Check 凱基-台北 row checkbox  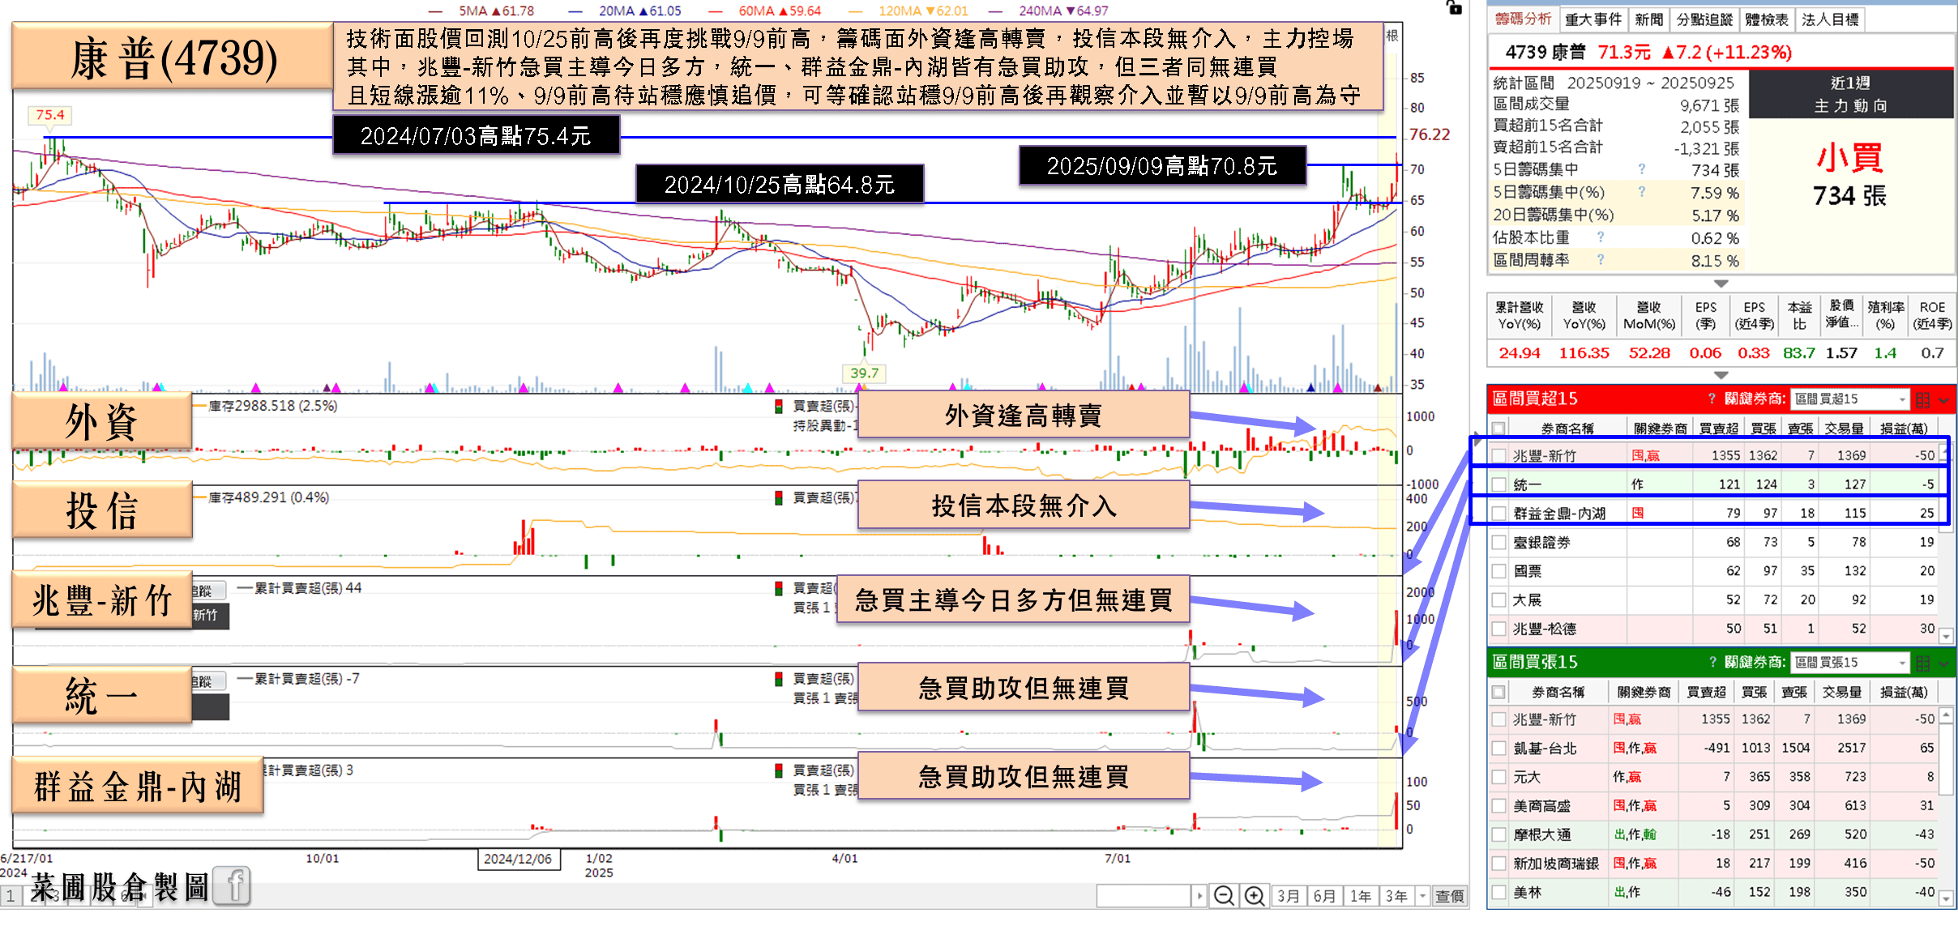tap(1498, 748)
